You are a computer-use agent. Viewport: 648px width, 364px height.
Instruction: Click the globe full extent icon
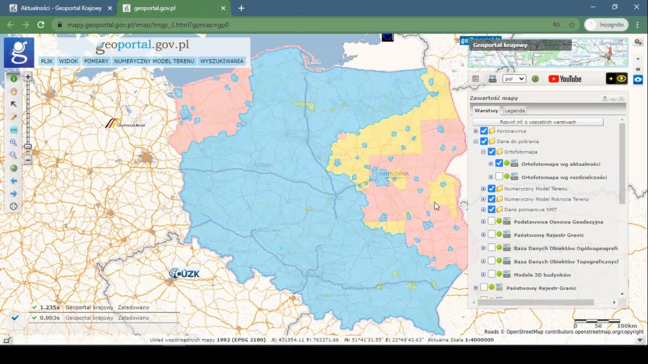click(x=14, y=168)
